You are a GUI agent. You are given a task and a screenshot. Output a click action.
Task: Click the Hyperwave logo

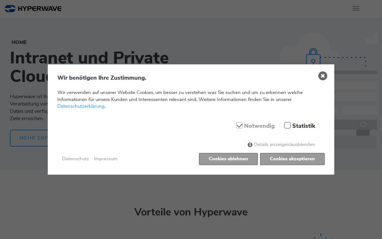click(33, 9)
